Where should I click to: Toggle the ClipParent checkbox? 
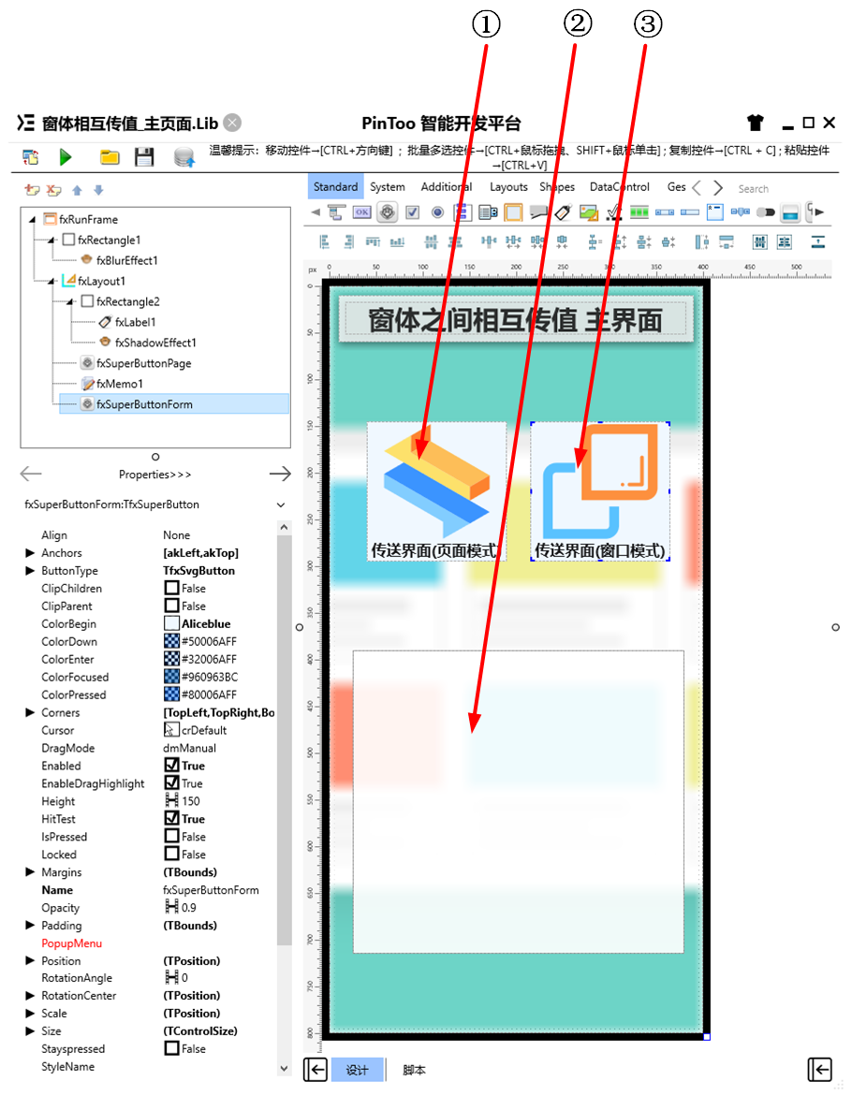(x=171, y=606)
